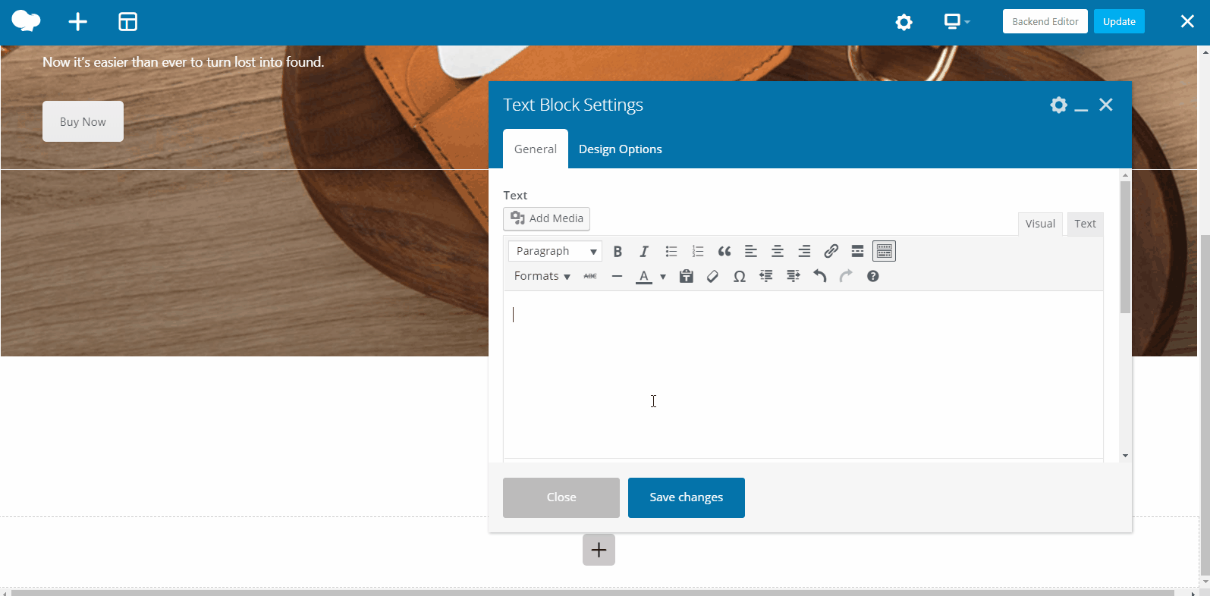Apply the current text color swatch
The image size is (1210, 596).
(x=643, y=277)
